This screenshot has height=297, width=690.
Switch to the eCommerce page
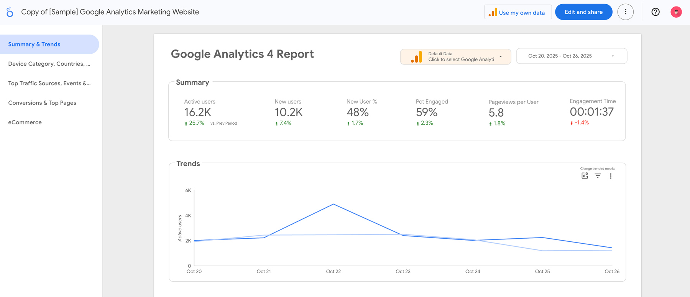[x=25, y=122]
